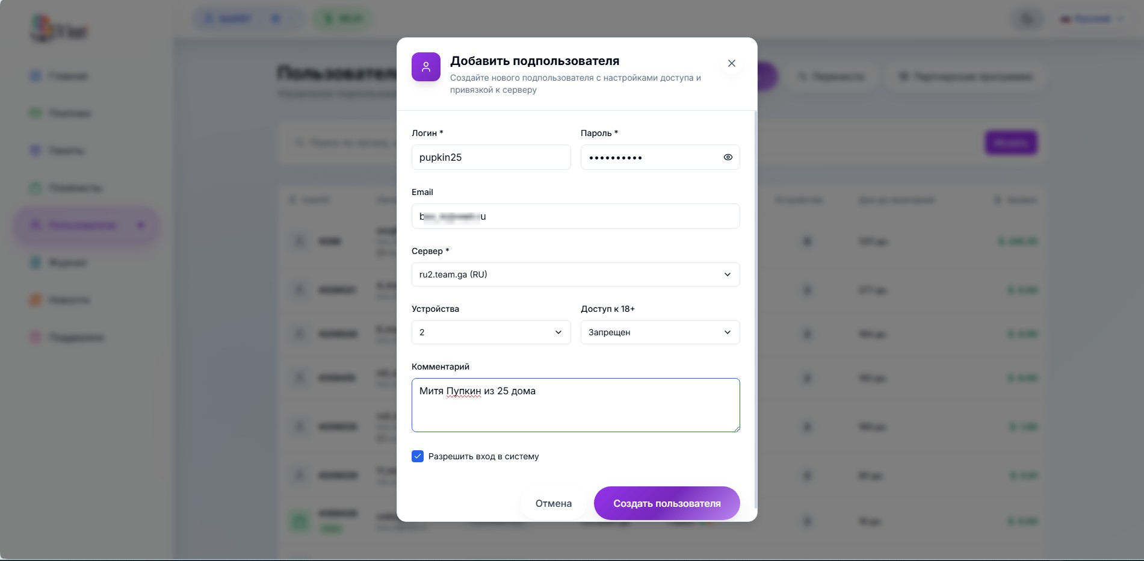Click the Главная sidebar icon

coord(36,76)
